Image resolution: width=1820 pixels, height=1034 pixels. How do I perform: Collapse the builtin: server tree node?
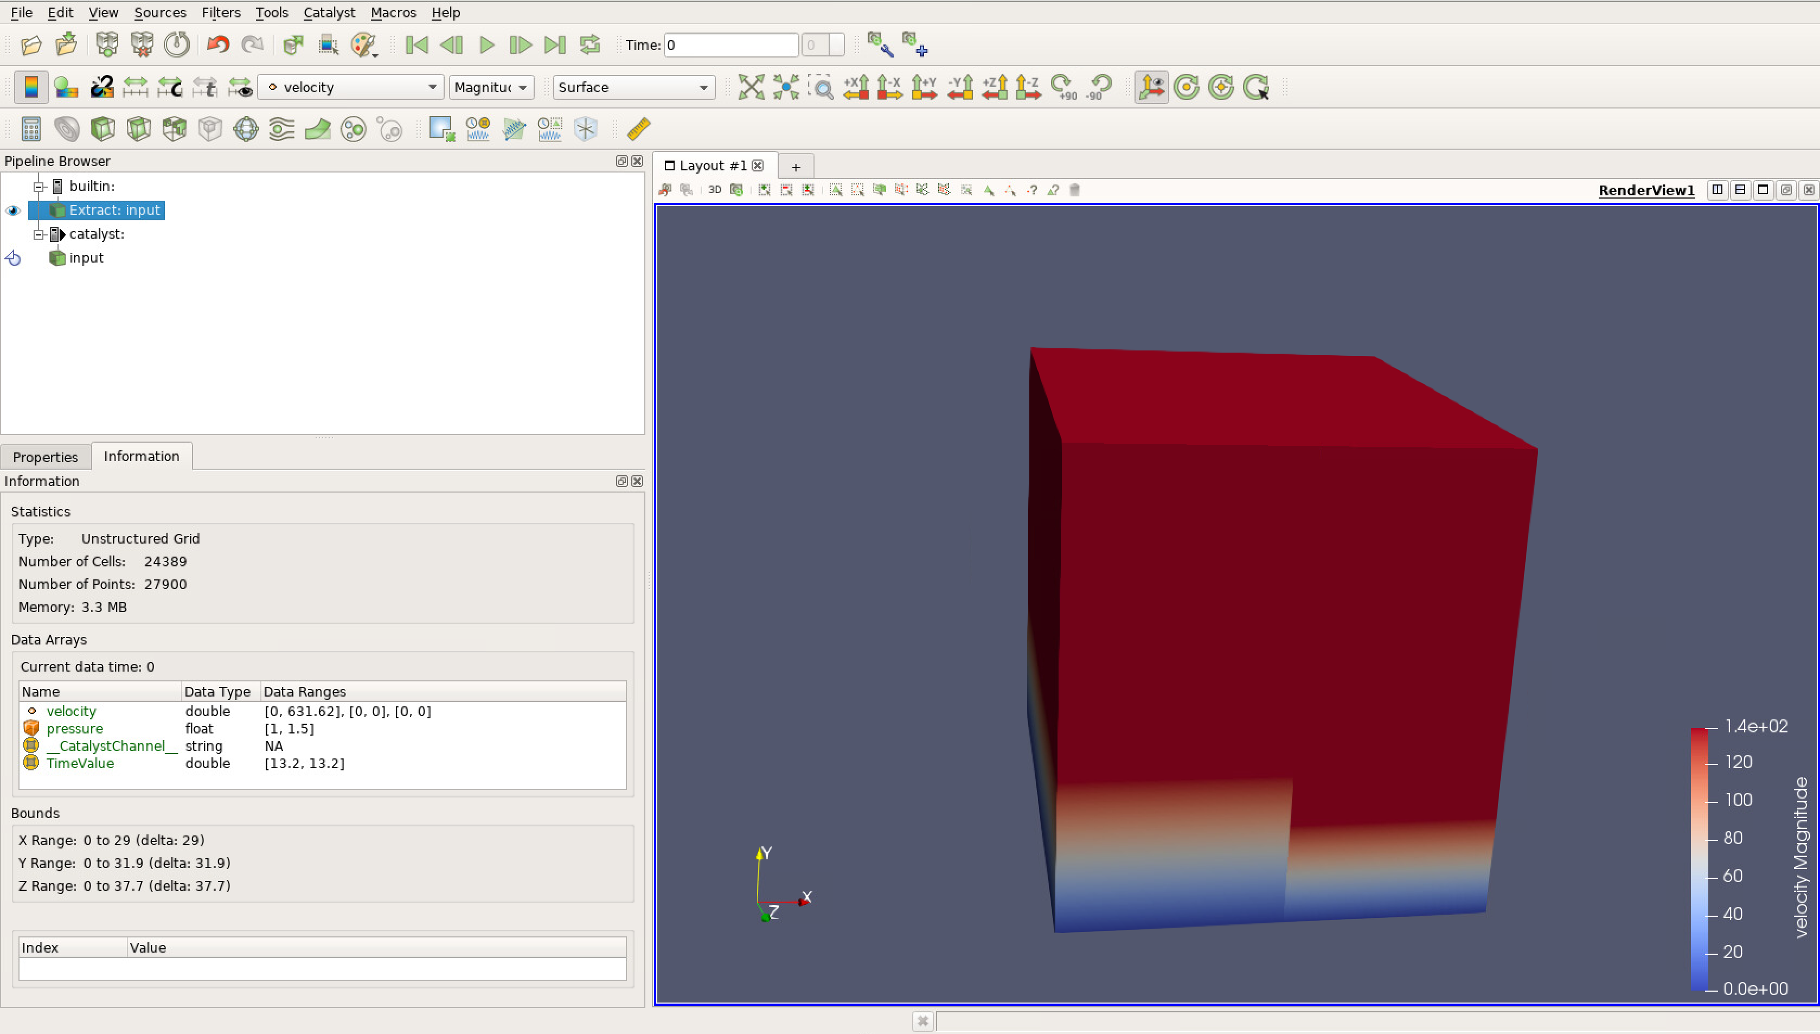pos(39,187)
